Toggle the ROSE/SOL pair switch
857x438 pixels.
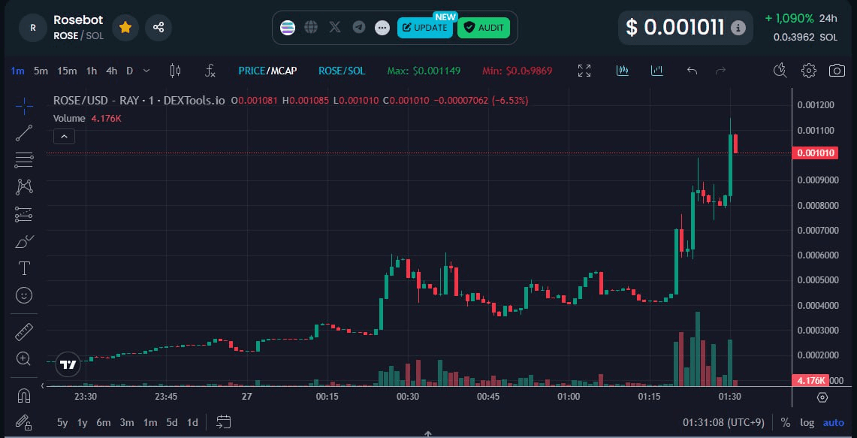342,71
